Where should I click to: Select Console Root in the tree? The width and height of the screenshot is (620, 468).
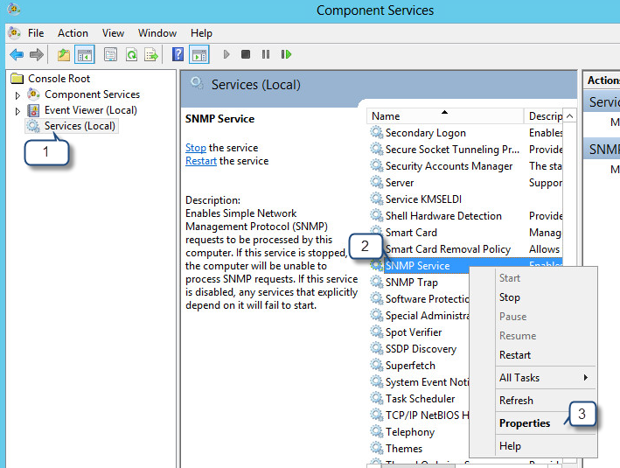coord(59,79)
